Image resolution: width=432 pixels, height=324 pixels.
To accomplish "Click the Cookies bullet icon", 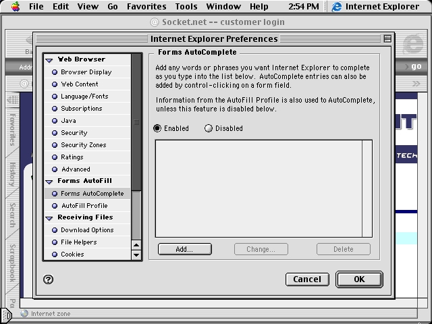I will 55,254.
